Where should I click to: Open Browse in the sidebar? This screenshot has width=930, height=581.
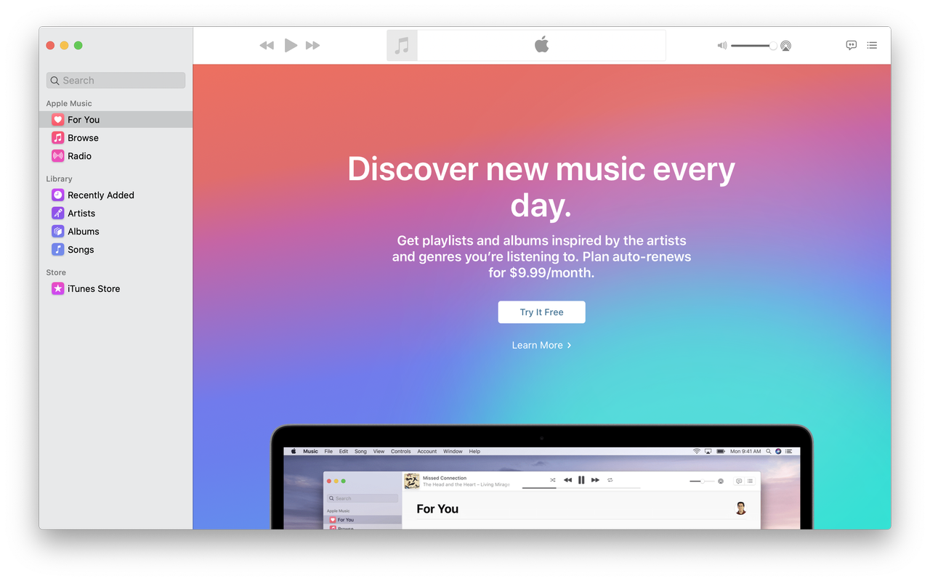click(116, 138)
